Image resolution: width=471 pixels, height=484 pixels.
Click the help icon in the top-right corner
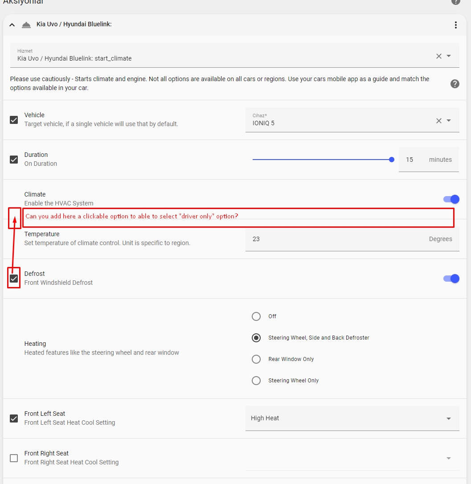[x=455, y=2]
